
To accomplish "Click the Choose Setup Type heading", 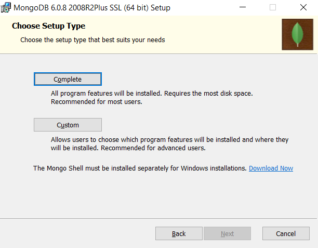I will pos(49,26).
